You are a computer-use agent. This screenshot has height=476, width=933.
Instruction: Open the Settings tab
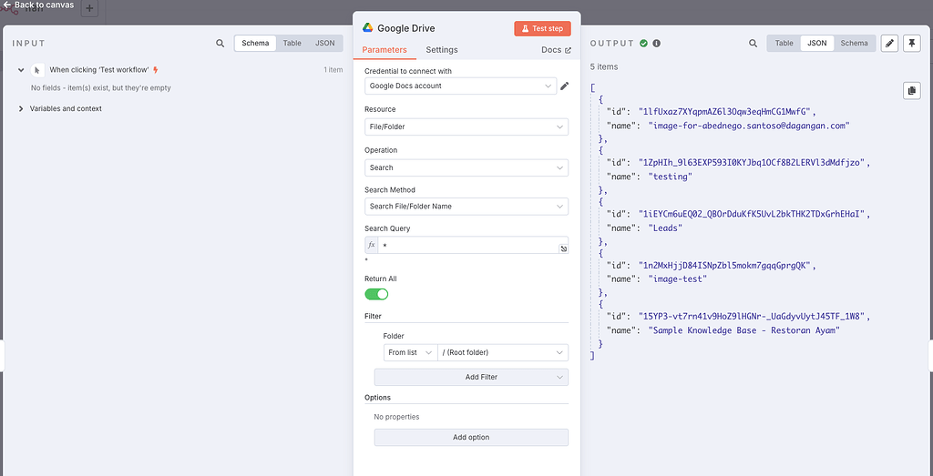(442, 49)
